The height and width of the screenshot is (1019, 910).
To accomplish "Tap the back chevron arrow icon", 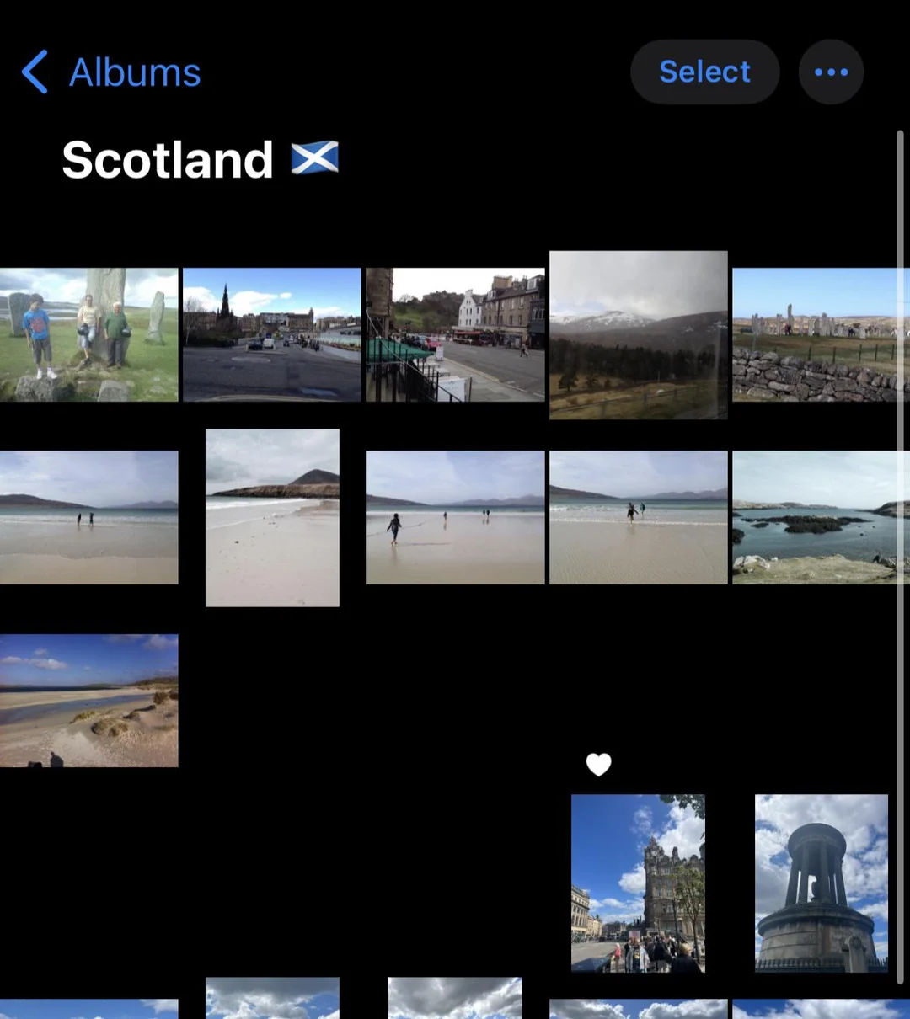I will tap(34, 72).
